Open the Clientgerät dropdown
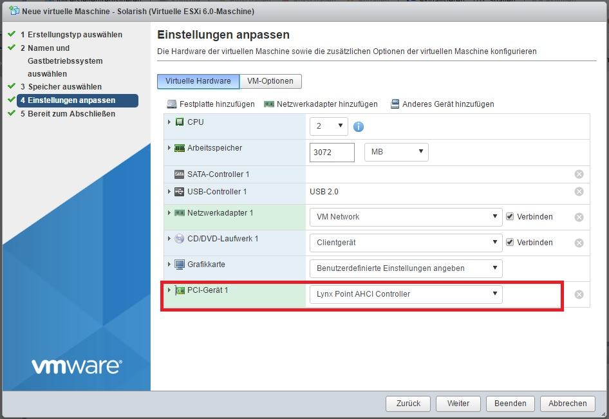 [x=406, y=243]
